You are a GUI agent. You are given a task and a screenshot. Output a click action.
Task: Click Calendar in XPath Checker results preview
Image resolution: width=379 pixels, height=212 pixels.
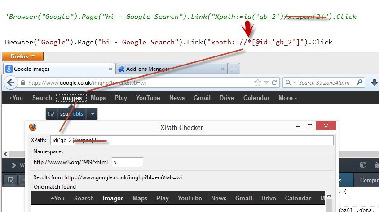point(298,198)
